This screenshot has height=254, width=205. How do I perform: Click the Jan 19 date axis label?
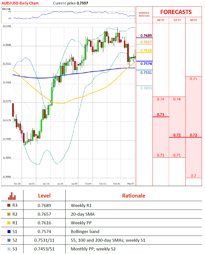(60, 184)
